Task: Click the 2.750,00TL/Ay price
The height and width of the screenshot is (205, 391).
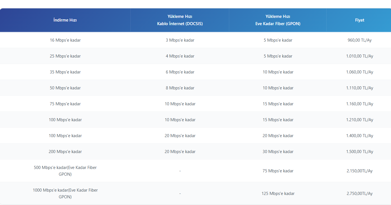Action: point(360,194)
